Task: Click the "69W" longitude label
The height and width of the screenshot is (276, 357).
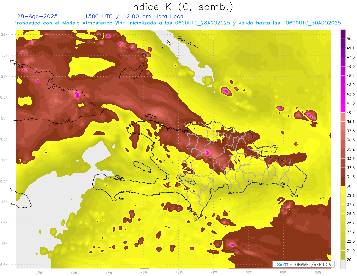Action: tap(283, 272)
